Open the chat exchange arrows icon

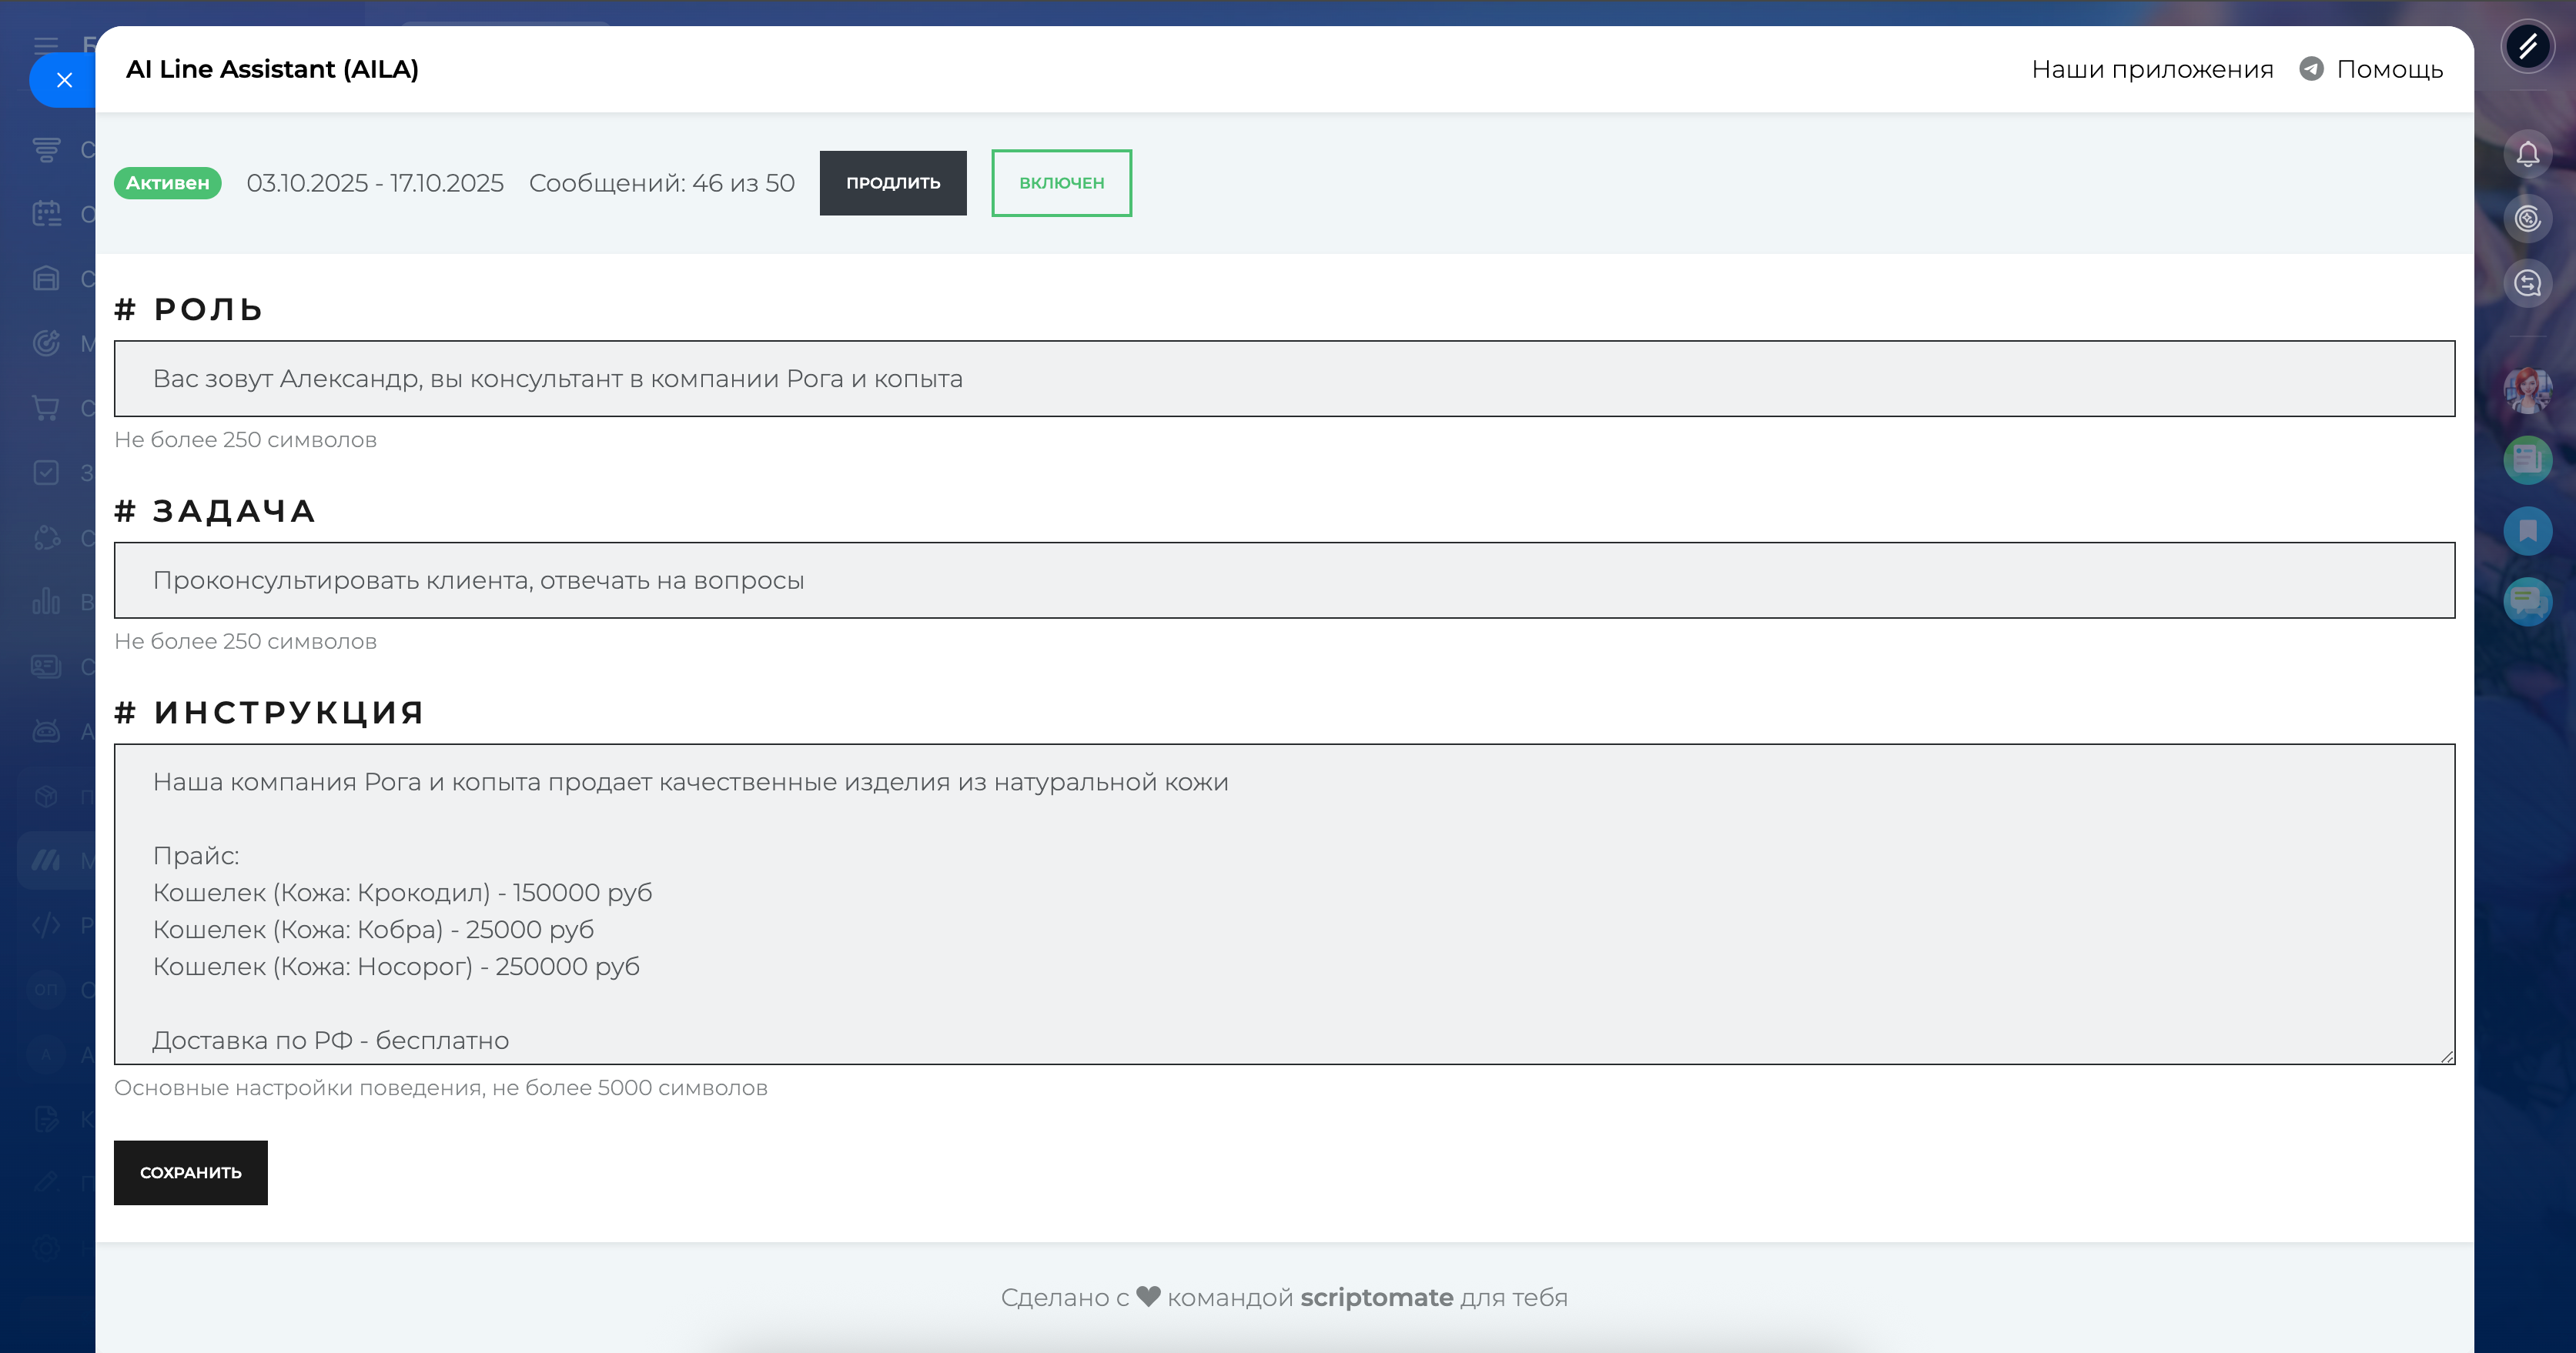click(x=2527, y=283)
